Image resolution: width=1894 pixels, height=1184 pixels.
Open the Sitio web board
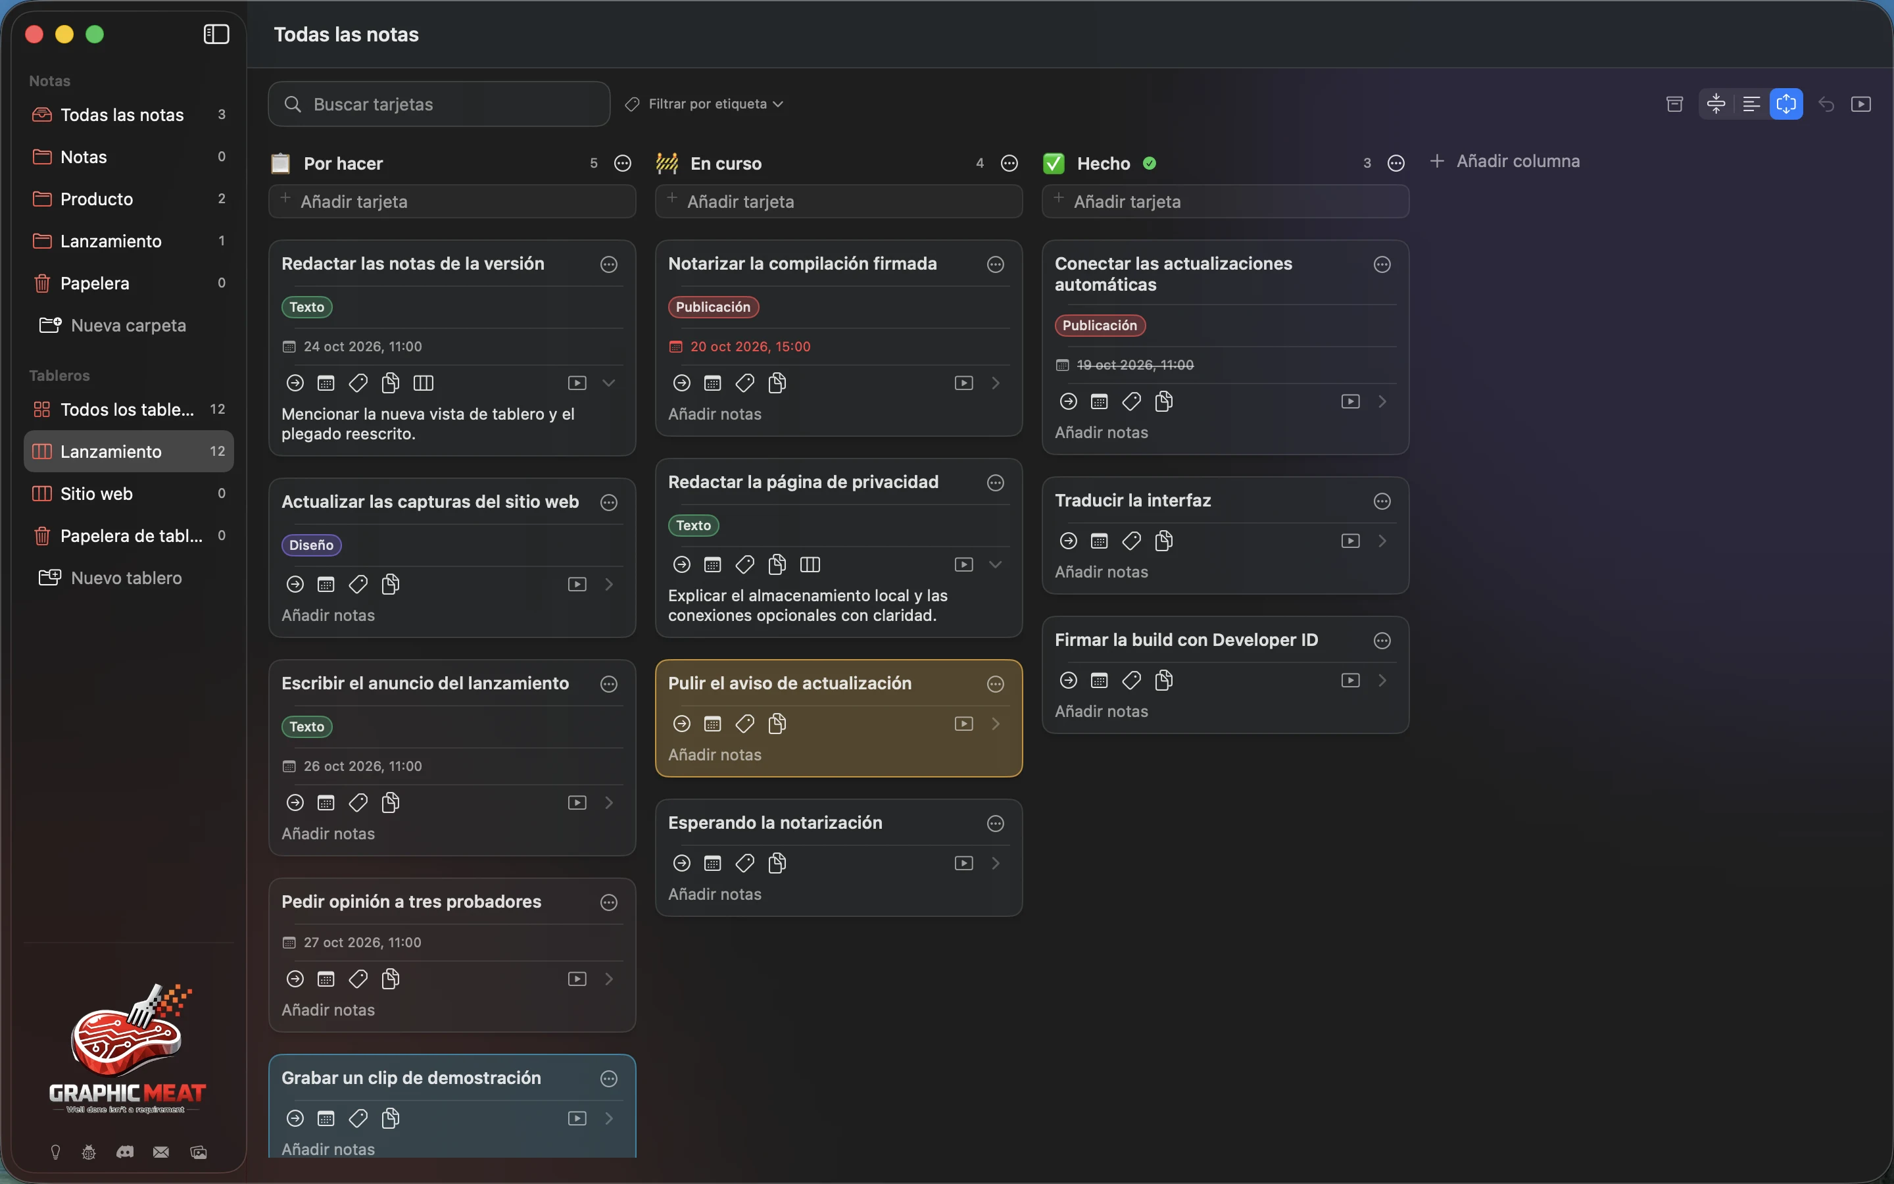click(x=129, y=493)
